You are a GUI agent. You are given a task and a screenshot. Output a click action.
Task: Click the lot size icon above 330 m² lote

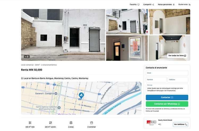[30, 123]
